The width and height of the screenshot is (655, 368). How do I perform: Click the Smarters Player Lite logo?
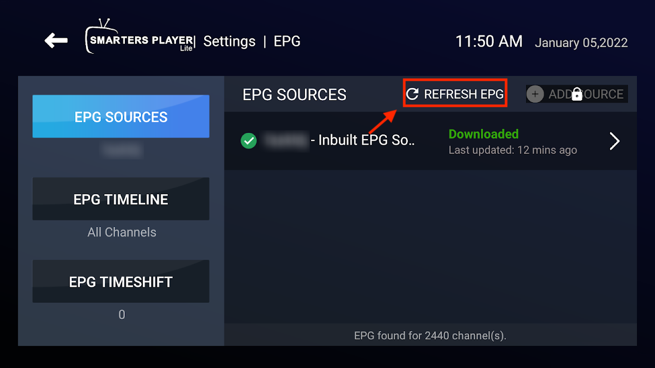click(139, 37)
